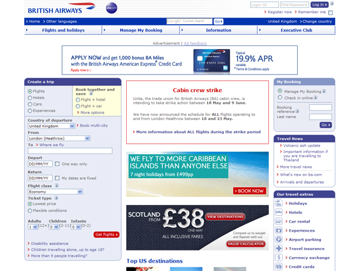The height and width of the screenshot is (271, 364).
Task: Open Country of departure dropdown
Action: tap(52, 126)
